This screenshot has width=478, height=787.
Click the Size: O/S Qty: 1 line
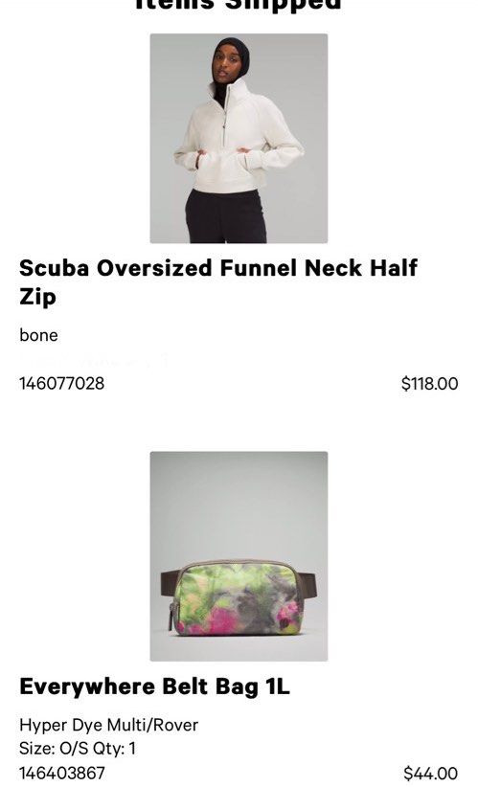(78, 749)
